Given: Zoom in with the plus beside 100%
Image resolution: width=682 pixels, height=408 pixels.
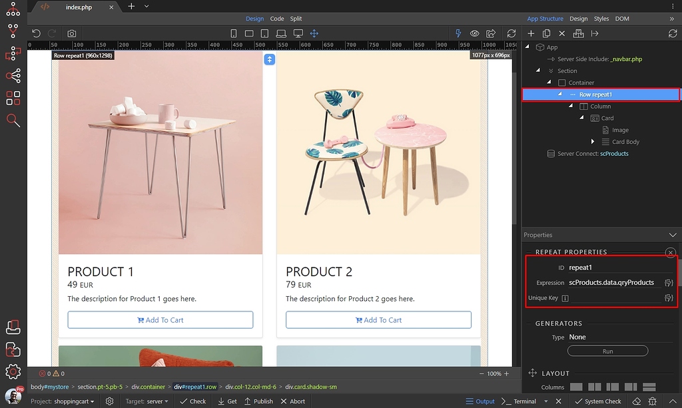Looking at the screenshot, I should point(506,373).
